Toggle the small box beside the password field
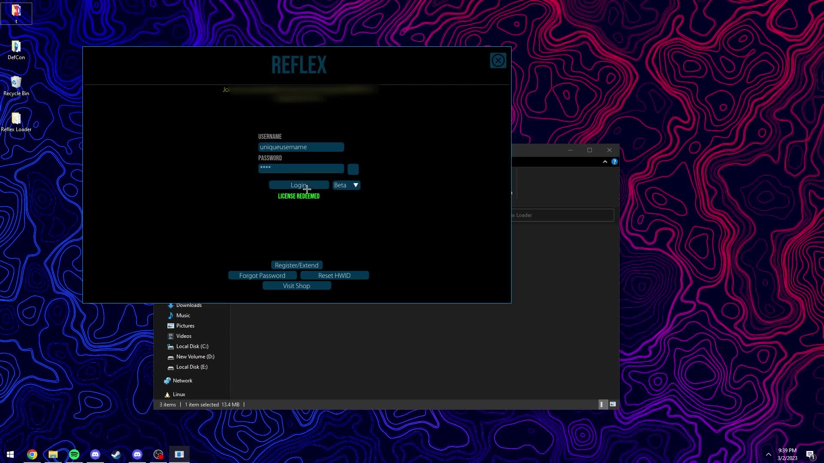Screen dimensions: 824x463 tap(353, 169)
